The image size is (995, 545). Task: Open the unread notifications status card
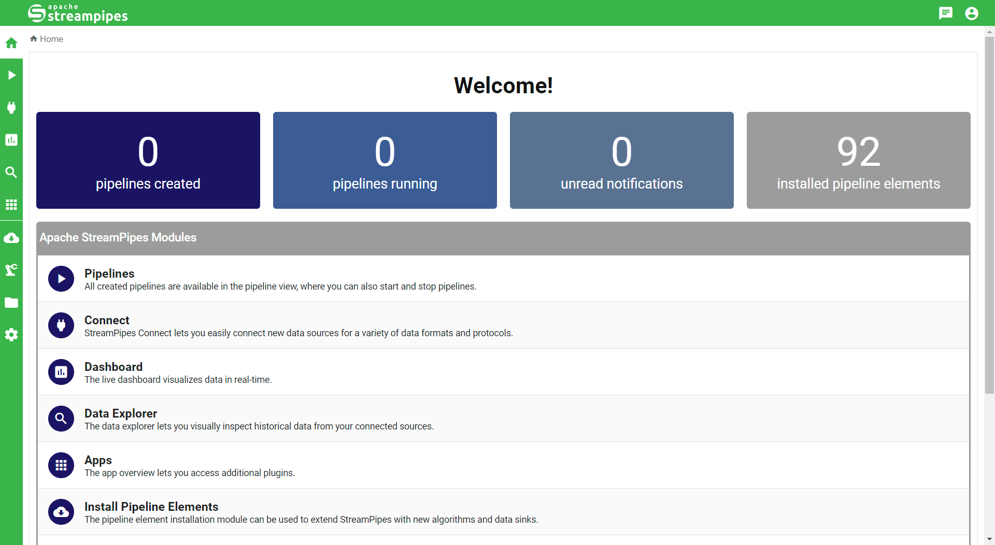[x=622, y=160]
